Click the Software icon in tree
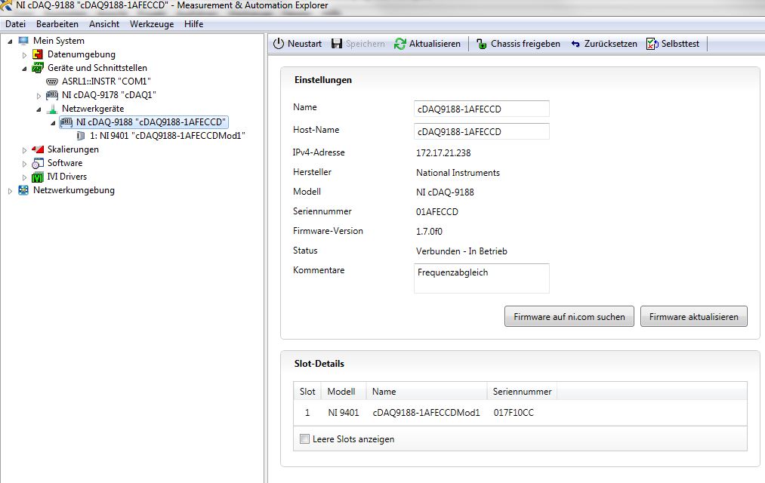765x483 pixels. pos(38,163)
